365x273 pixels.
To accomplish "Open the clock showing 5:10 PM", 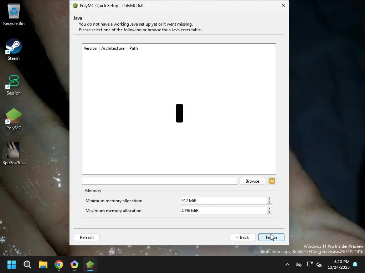I will coord(339,264).
